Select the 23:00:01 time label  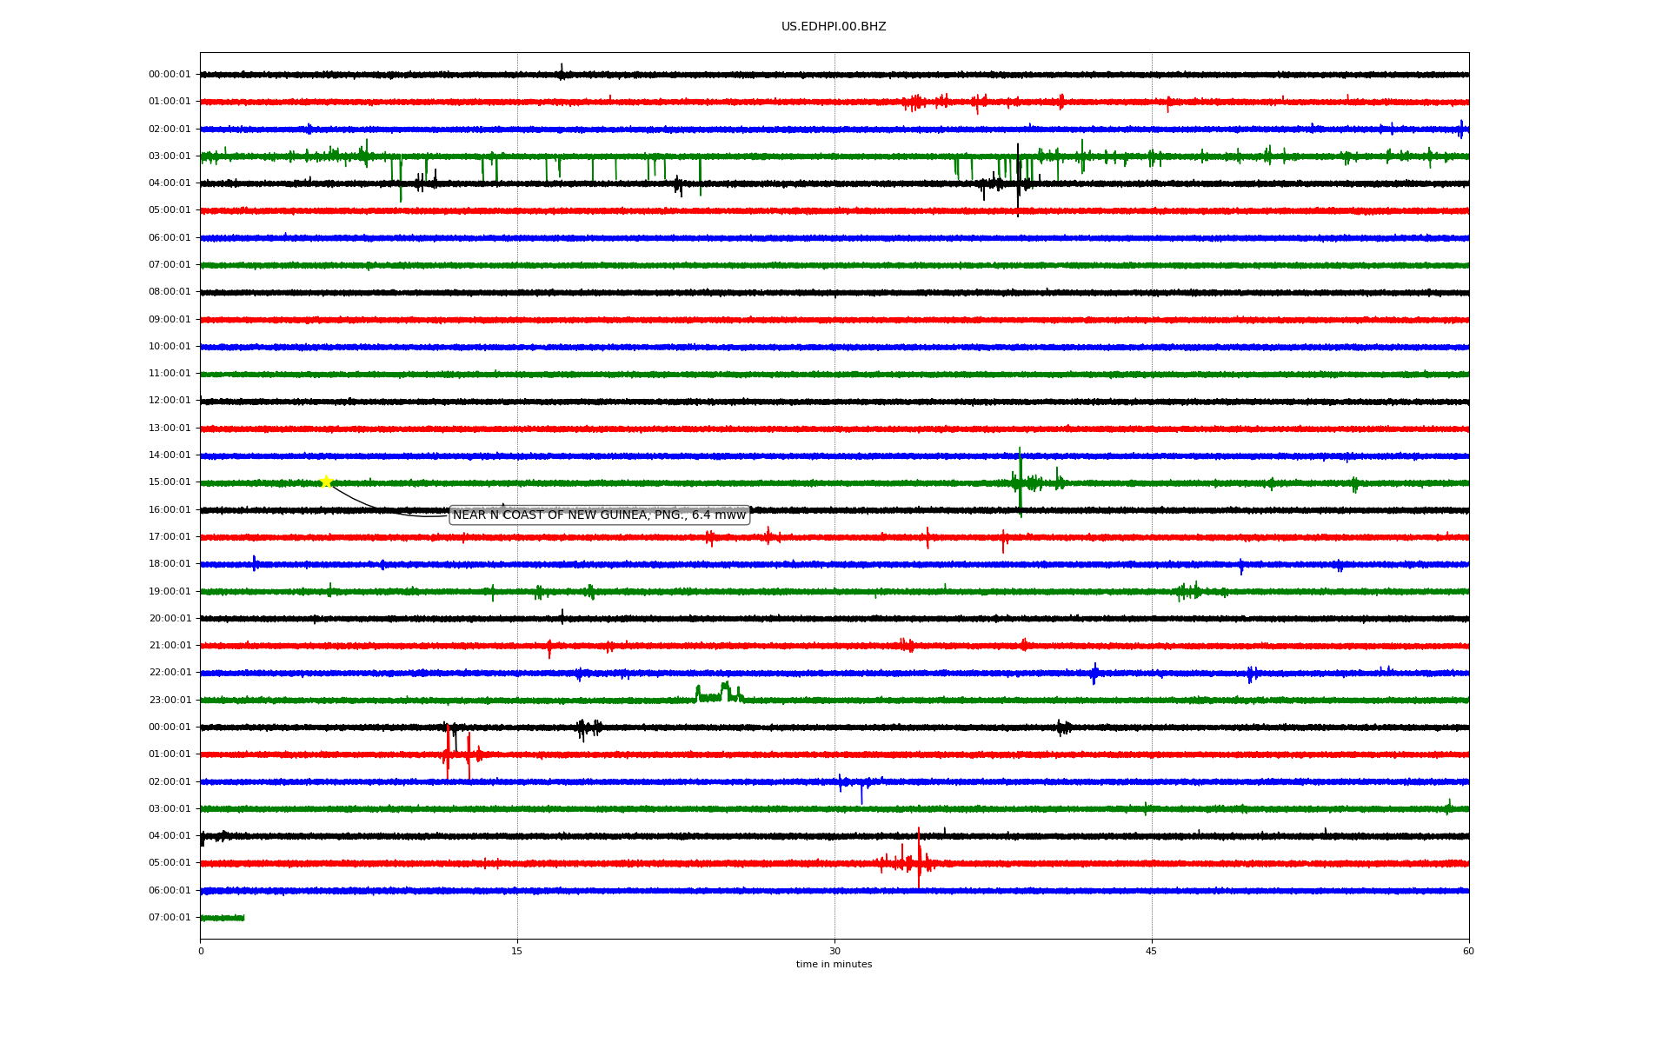click(170, 700)
